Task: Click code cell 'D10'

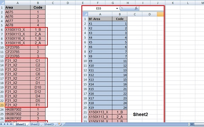Action: (x=38, y=87)
